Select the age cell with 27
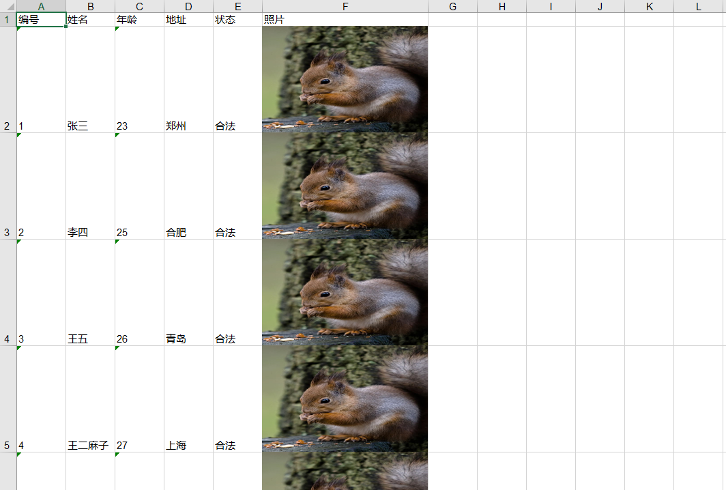726x490 pixels. (x=139, y=399)
